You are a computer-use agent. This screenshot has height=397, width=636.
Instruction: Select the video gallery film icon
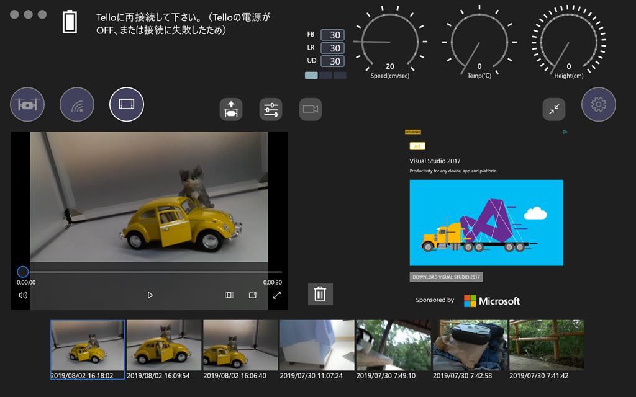(127, 104)
